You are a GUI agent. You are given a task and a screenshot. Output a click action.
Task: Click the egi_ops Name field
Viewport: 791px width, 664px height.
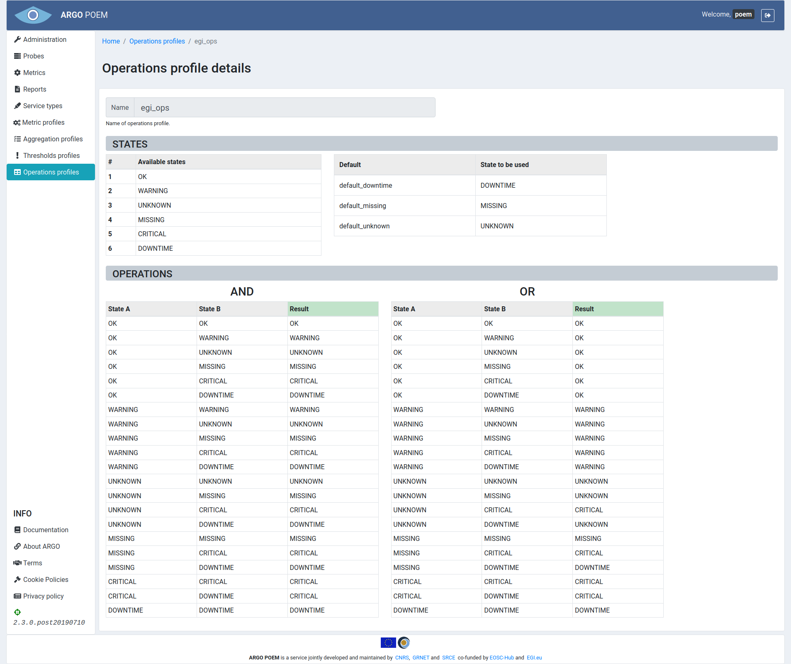coord(285,107)
